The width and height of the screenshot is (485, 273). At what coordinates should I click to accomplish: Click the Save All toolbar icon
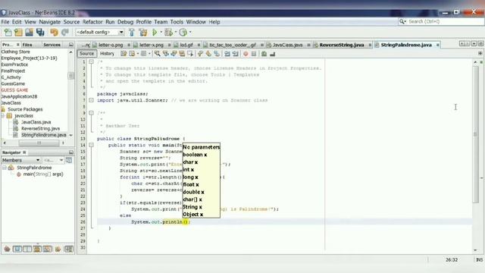(40, 32)
